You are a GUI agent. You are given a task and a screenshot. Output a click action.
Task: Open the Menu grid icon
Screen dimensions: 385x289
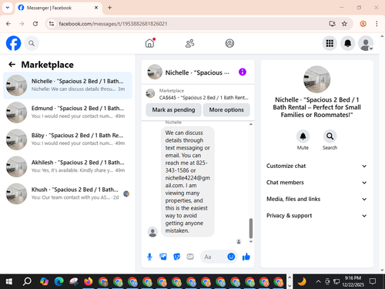click(330, 43)
